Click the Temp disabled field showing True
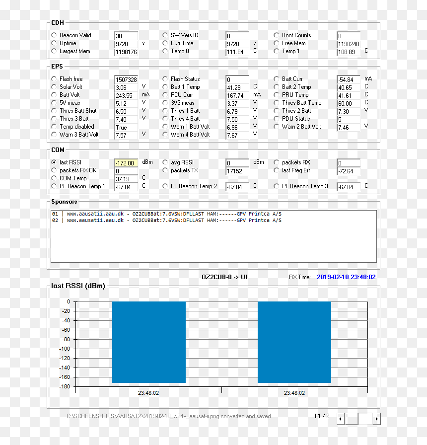 coord(126,127)
